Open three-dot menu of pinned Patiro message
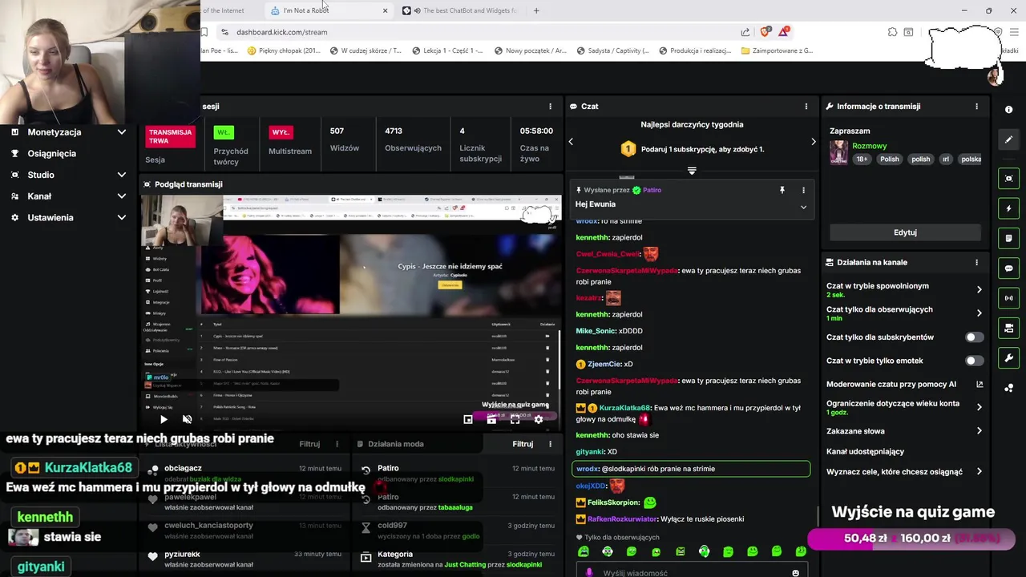This screenshot has height=577, width=1026. click(x=803, y=190)
